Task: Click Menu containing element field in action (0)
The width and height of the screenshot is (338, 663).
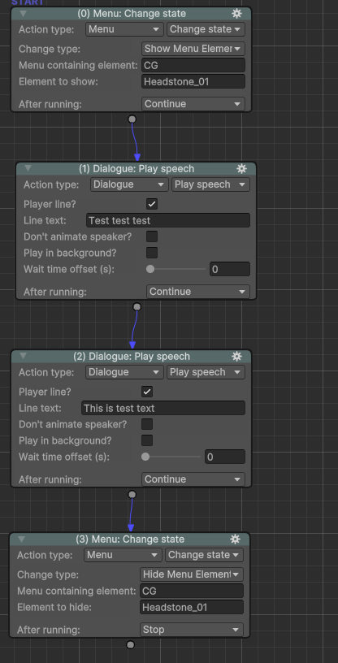Action: point(193,66)
